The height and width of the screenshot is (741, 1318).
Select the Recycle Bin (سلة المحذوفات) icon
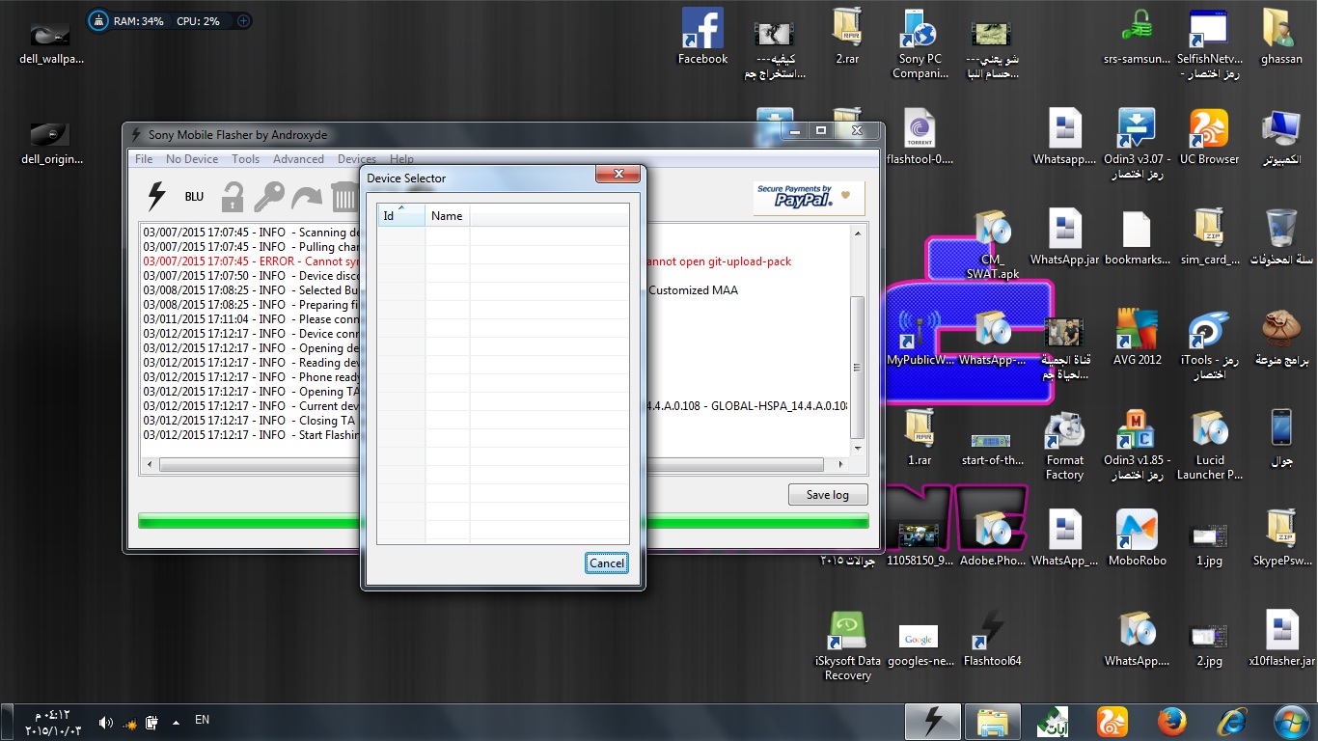point(1281,238)
